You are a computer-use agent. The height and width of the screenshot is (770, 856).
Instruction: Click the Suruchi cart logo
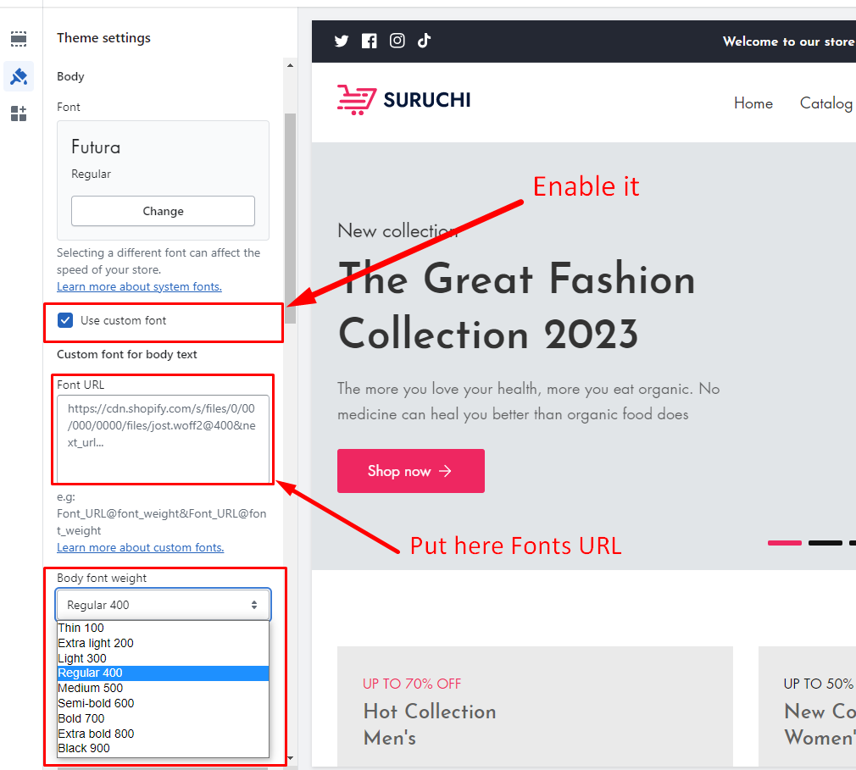(403, 100)
